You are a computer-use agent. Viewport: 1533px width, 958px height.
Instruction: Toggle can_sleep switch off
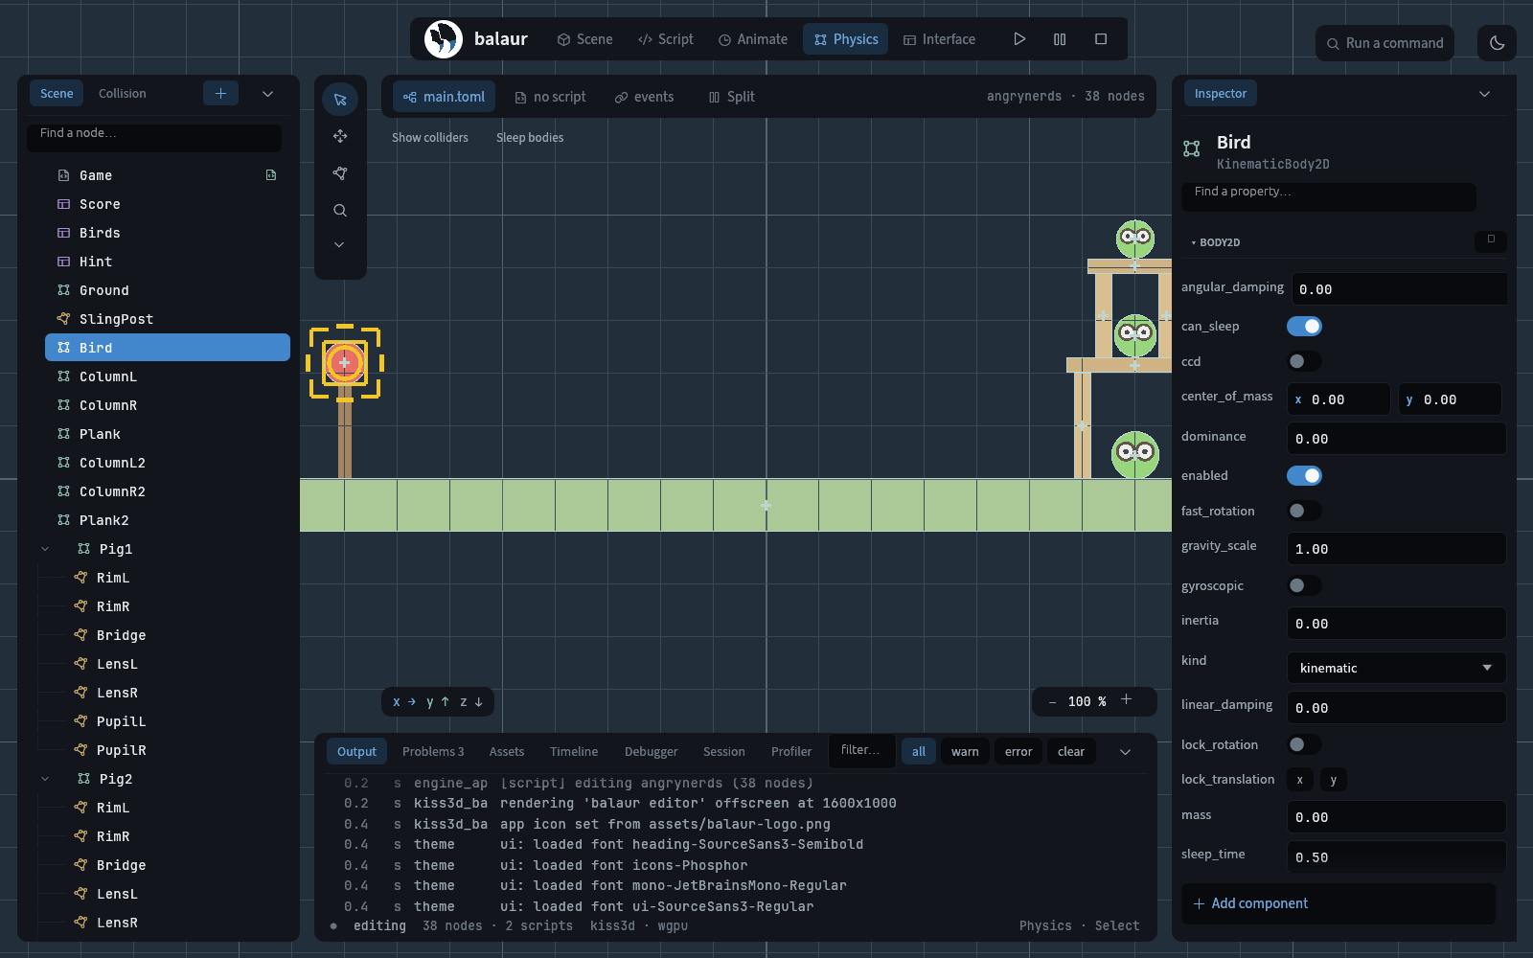pos(1304,327)
